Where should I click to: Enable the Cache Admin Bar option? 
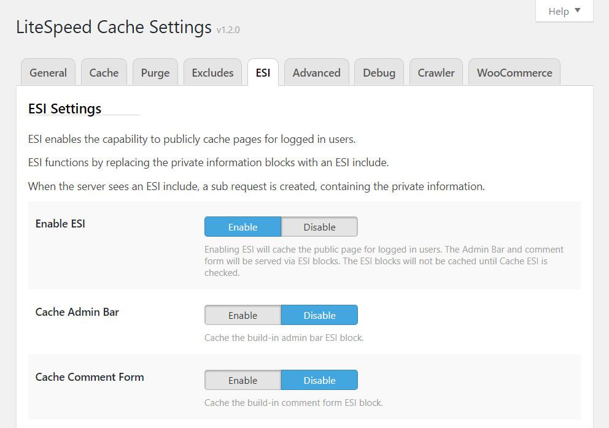pos(242,315)
